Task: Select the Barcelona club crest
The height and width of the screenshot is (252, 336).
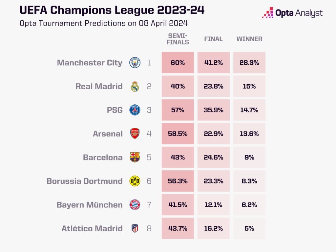Action: point(135,157)
